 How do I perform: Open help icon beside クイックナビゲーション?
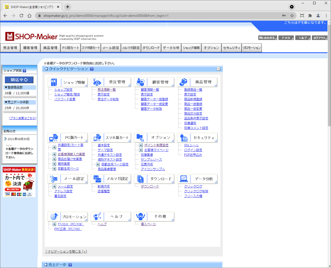tap(92, 69)
